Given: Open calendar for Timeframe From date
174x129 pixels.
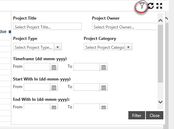Looking at the screenshot, I should (54, 67).
